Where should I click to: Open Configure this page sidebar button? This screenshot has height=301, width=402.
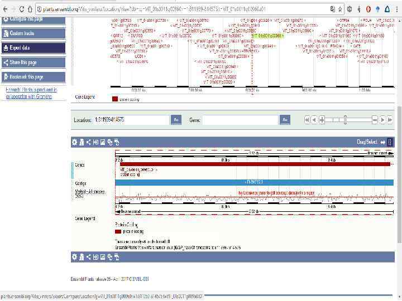(33, 20)
